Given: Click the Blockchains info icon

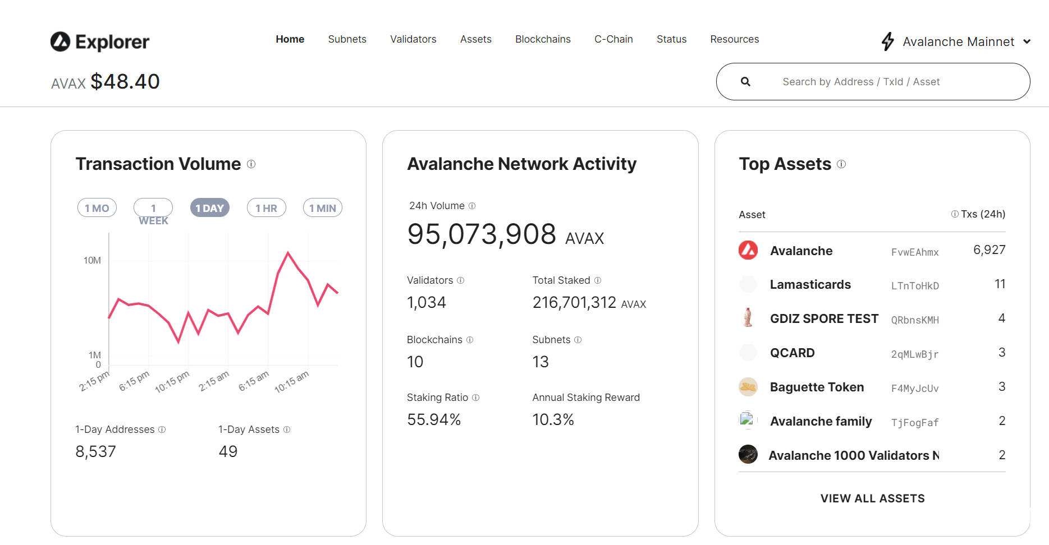Looking at the screenshot, I should pyautogui.click(x=470, y=340).
